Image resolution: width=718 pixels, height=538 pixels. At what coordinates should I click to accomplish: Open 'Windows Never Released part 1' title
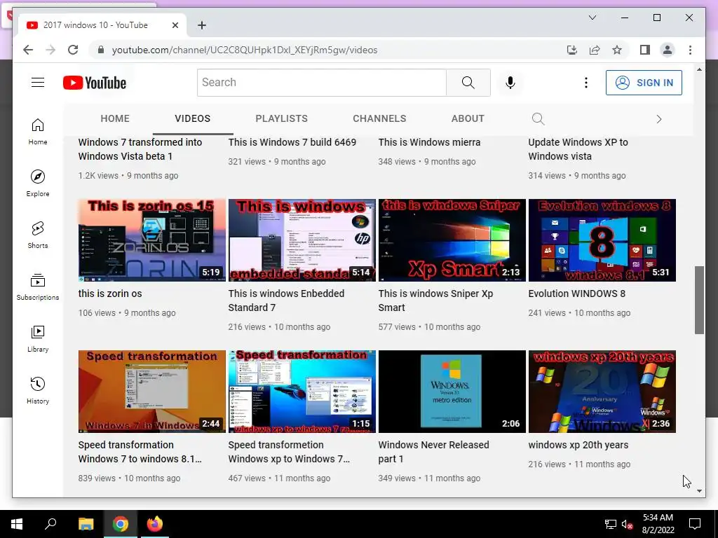[x=433, y=452]
